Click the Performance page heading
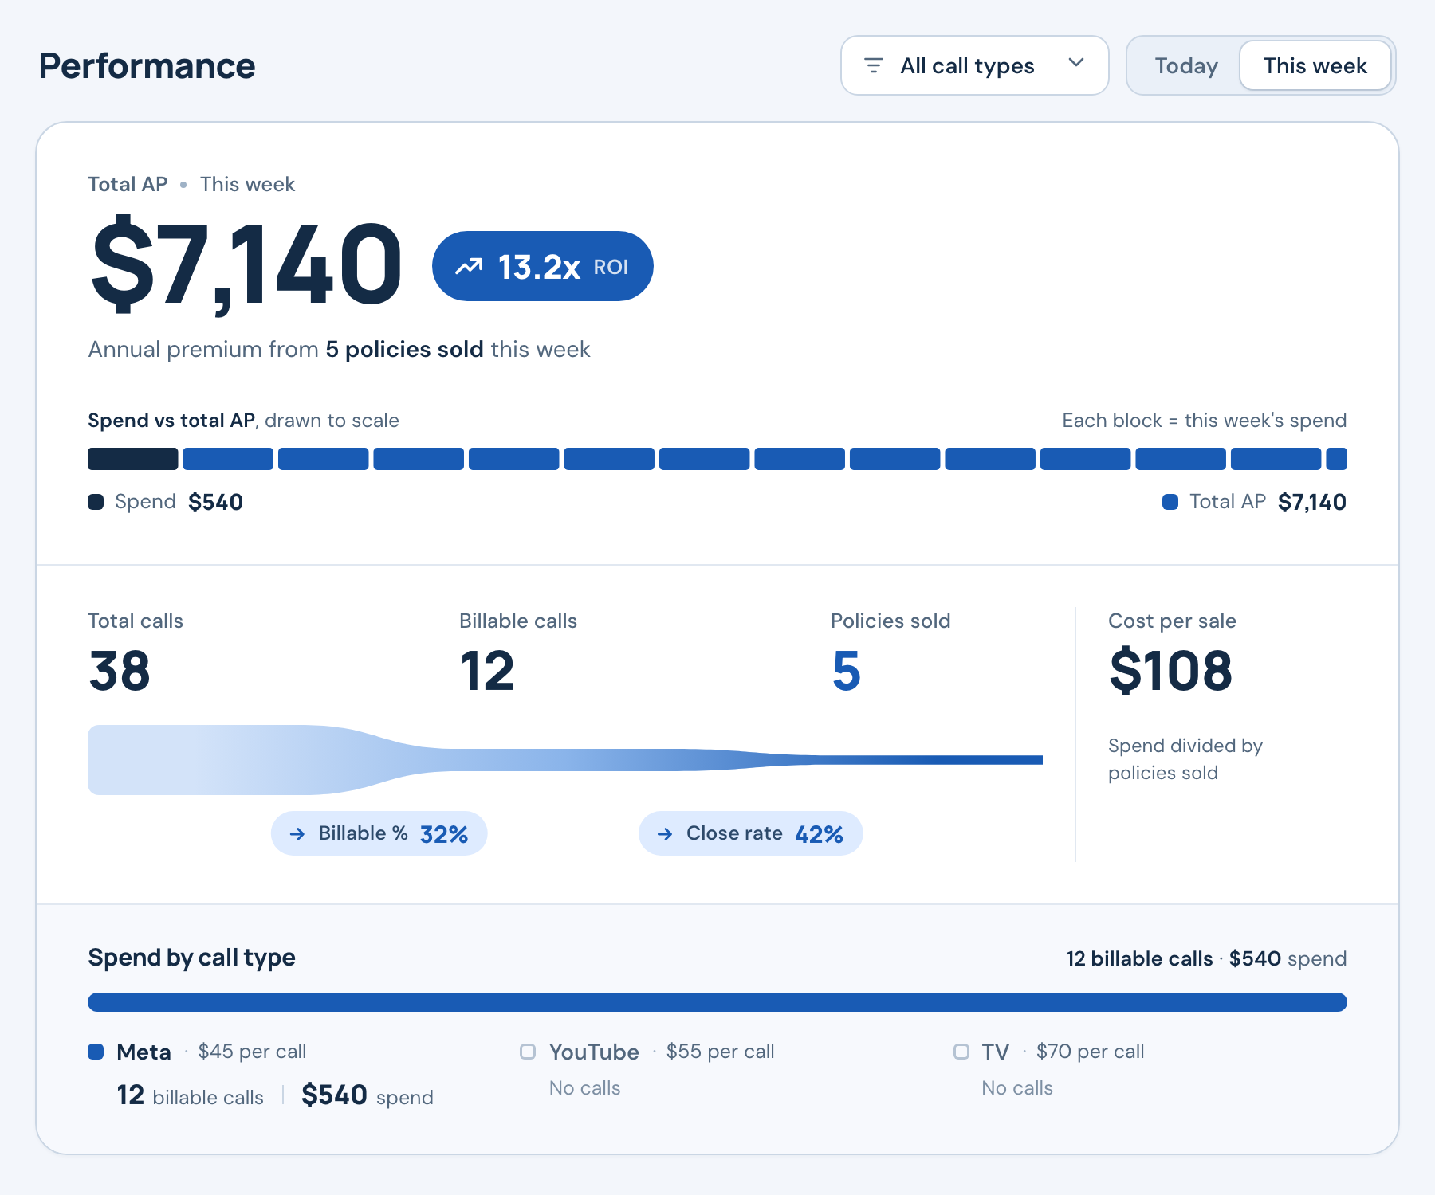The width and height of the screenshot is (1435, 1195). [x=147, y=66]
